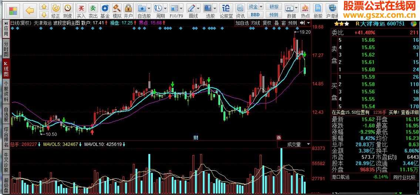This screenshot has height=195, width=420.
Task: Expand the F10/F9 dropdown arrow
Action: click(182, 7)
